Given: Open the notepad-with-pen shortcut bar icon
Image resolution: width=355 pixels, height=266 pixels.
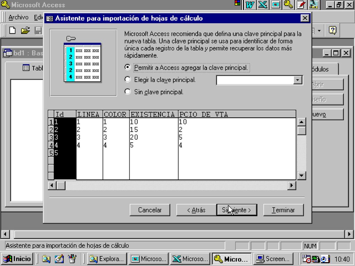Looking at the screenshot, I should tap(301, 5).
